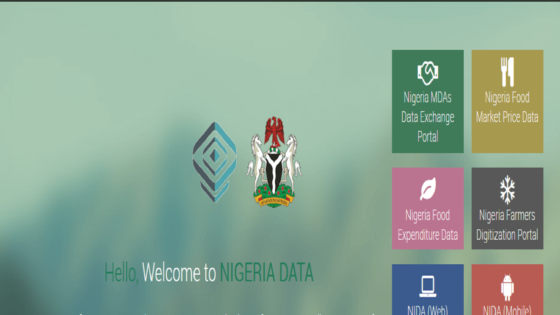This screenshot has width=560, height=315.
Task: Open Nigeria Farmers Digitization Portal label
Action: [x=507, y=225]
